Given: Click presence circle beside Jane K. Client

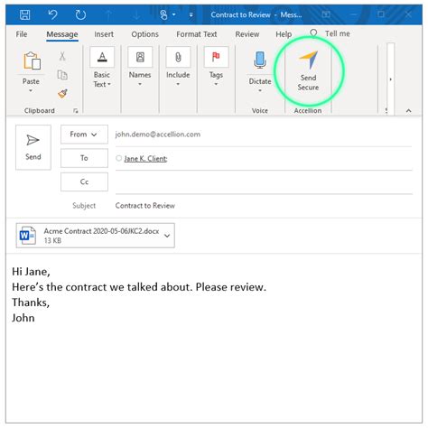Looking at the screenshot, I should click(x=119, y=158).
